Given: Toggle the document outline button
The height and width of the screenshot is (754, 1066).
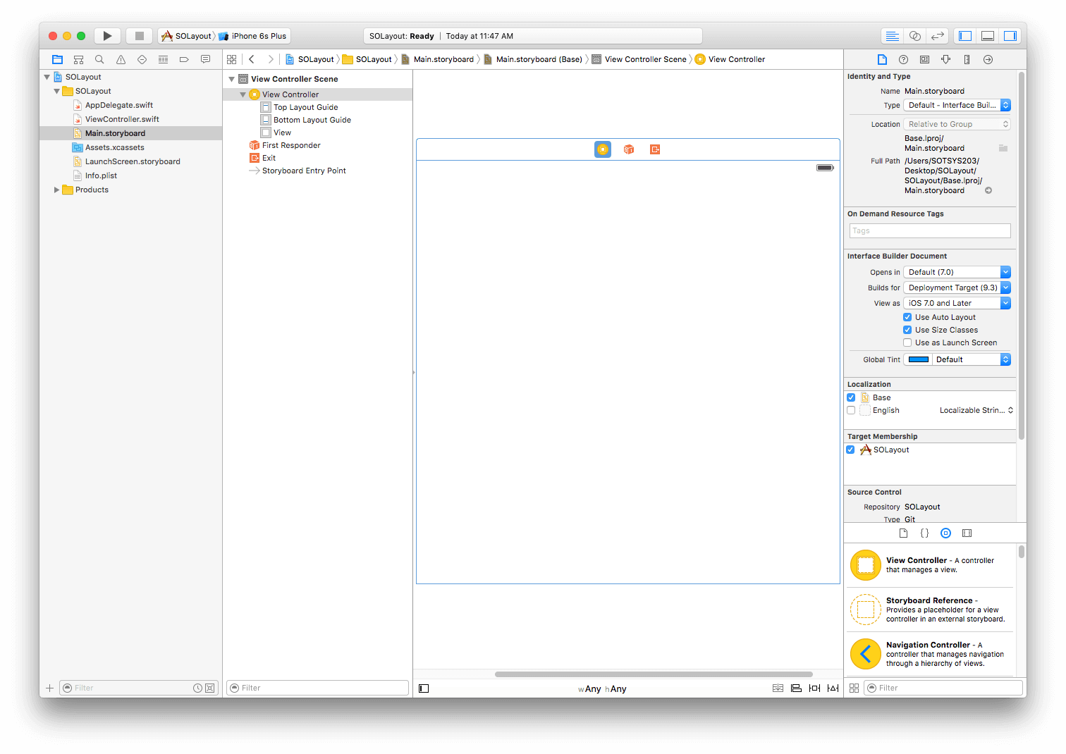Looking at the screenshot, I should click(x=424, y=688).
